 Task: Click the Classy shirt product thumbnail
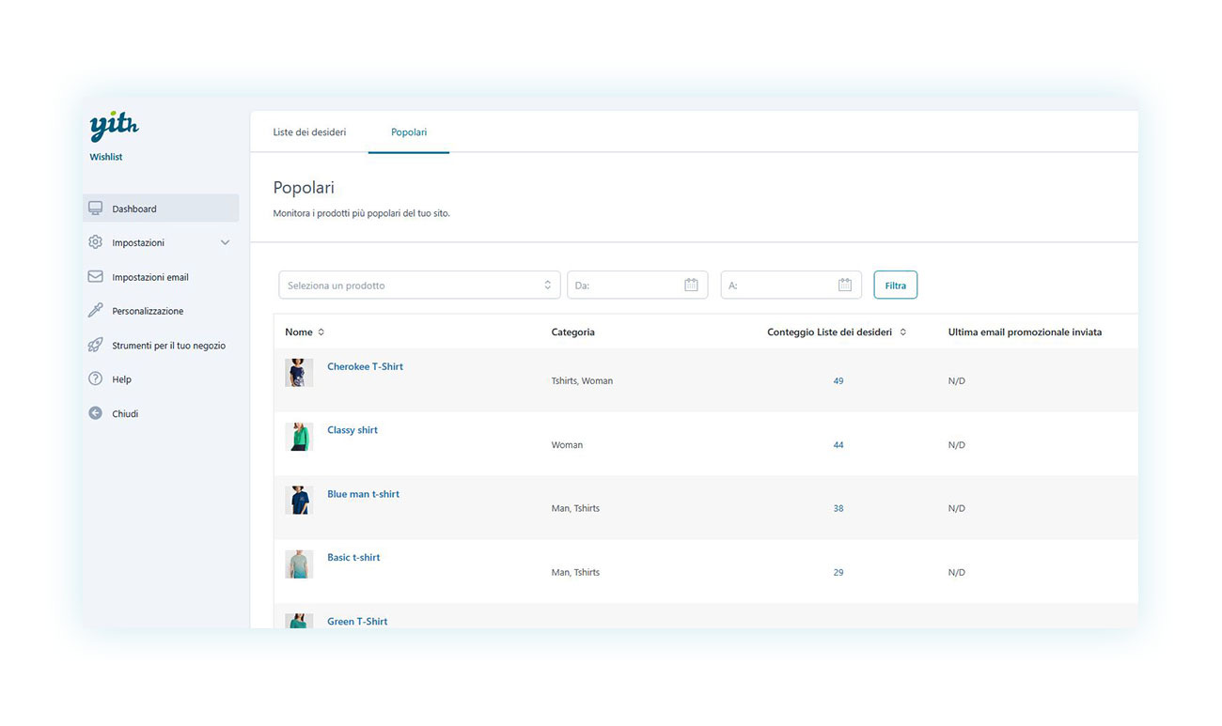(299, 437)
